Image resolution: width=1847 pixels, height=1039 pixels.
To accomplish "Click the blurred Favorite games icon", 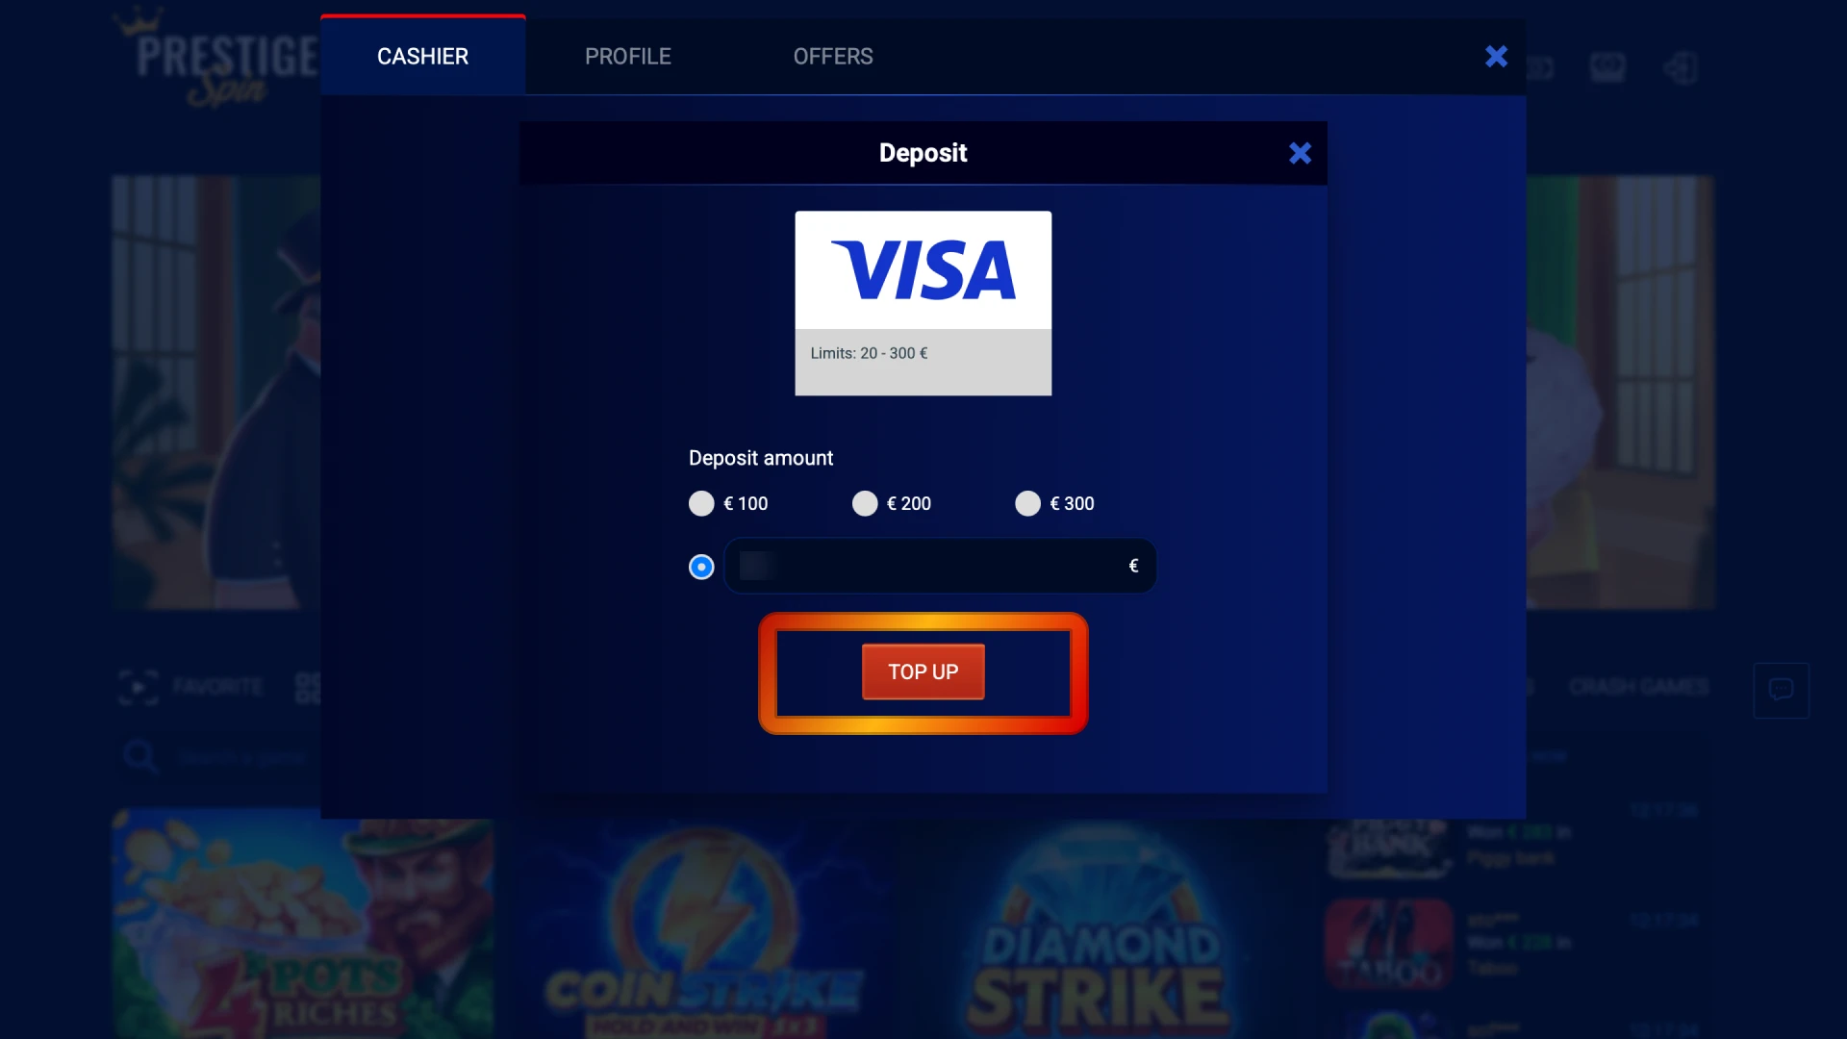I will [x=139, y=687].
